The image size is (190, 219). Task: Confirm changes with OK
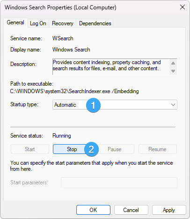pyautogui.click(x=93, y=210)
